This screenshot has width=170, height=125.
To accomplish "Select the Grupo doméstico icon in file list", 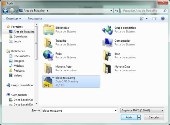I will 108,30.
